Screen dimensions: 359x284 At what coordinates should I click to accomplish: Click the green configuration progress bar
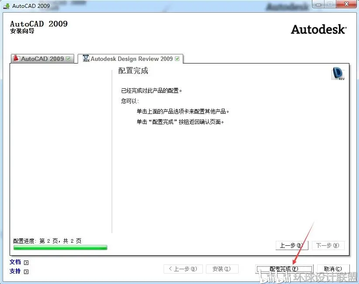click(60, 247)
